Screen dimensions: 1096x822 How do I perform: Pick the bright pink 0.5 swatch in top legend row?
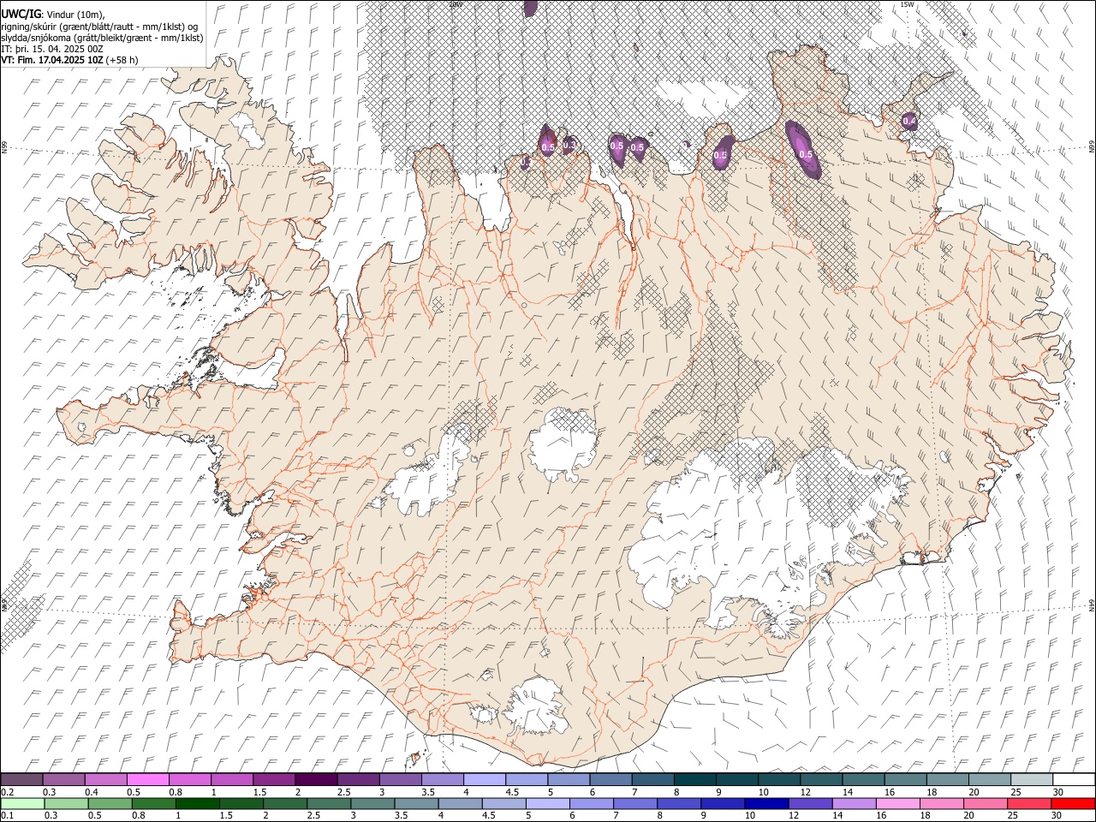click(147, 780)
